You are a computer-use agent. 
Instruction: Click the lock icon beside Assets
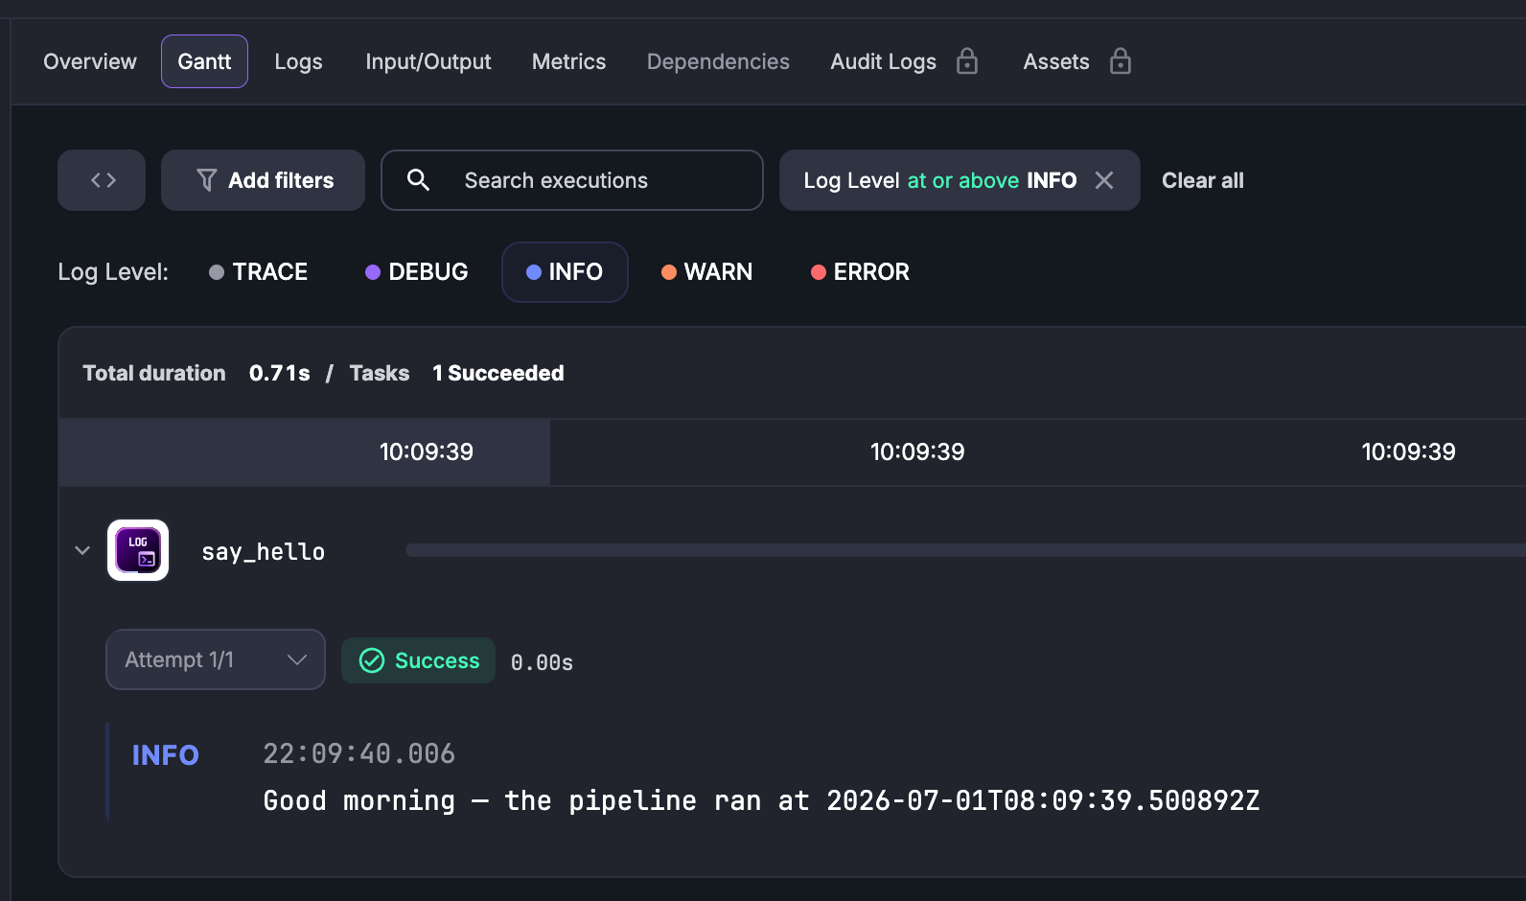point(1121,61)
